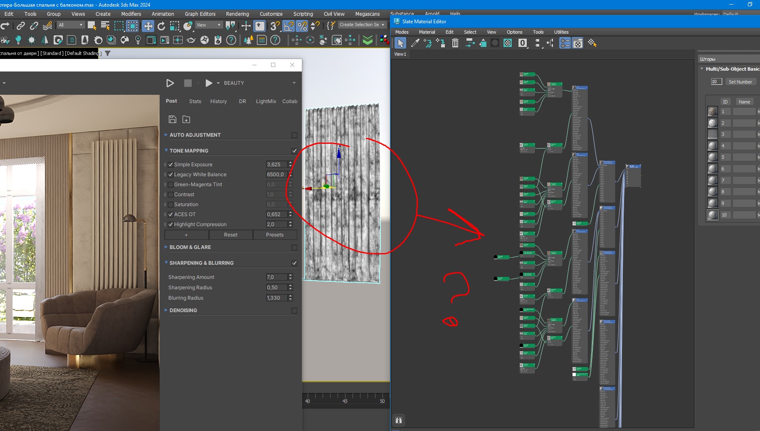Click the Corona sun icon
Image resolution: width=760 pixels, height=431 pixels.
click(31, 40)
